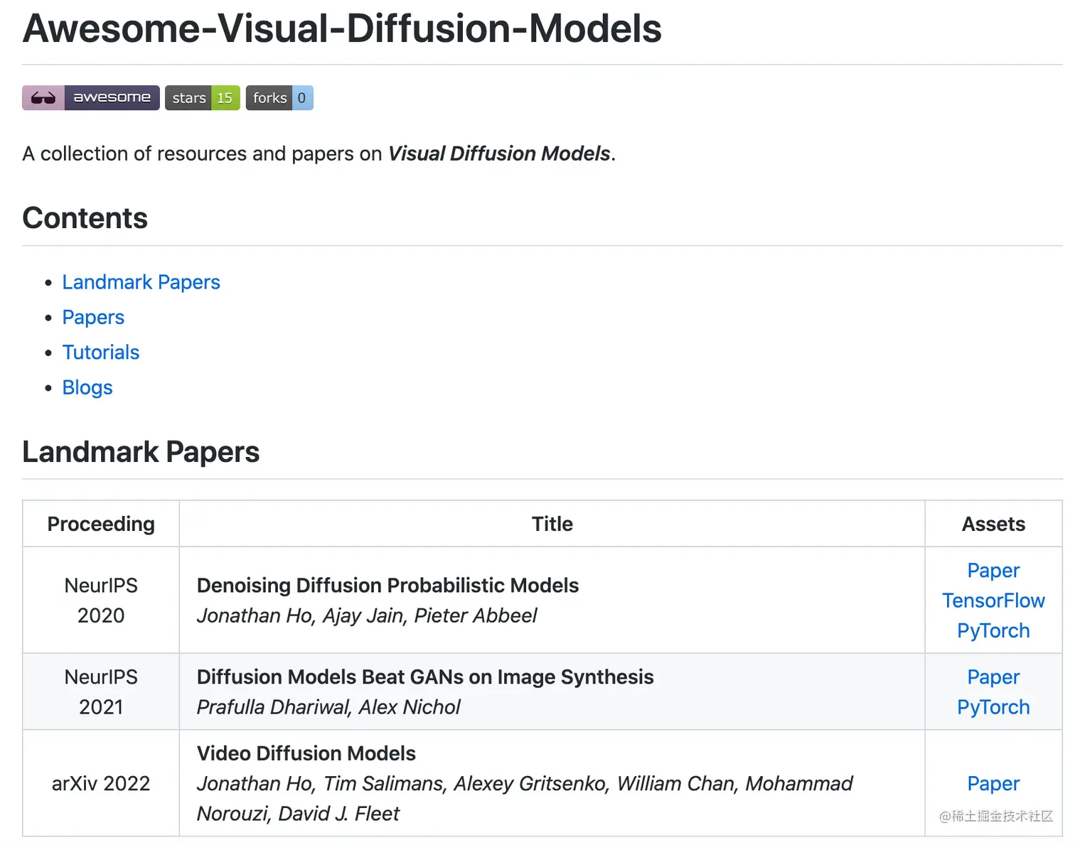Open Paper link for Denoising Diffusion Probabilistic Models

click(x=993, y=571)
